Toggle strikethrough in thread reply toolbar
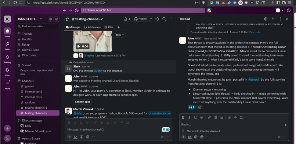Screen dimensions: 296x144 pyautogui.click(x=201, y=117)
